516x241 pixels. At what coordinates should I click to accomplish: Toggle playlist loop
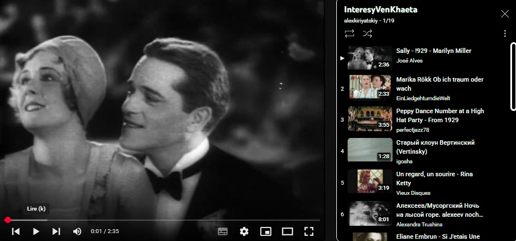[349, 34]
